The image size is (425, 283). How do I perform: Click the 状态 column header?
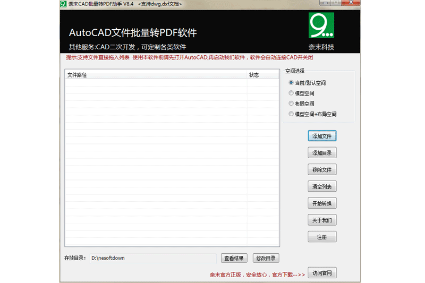263,75
